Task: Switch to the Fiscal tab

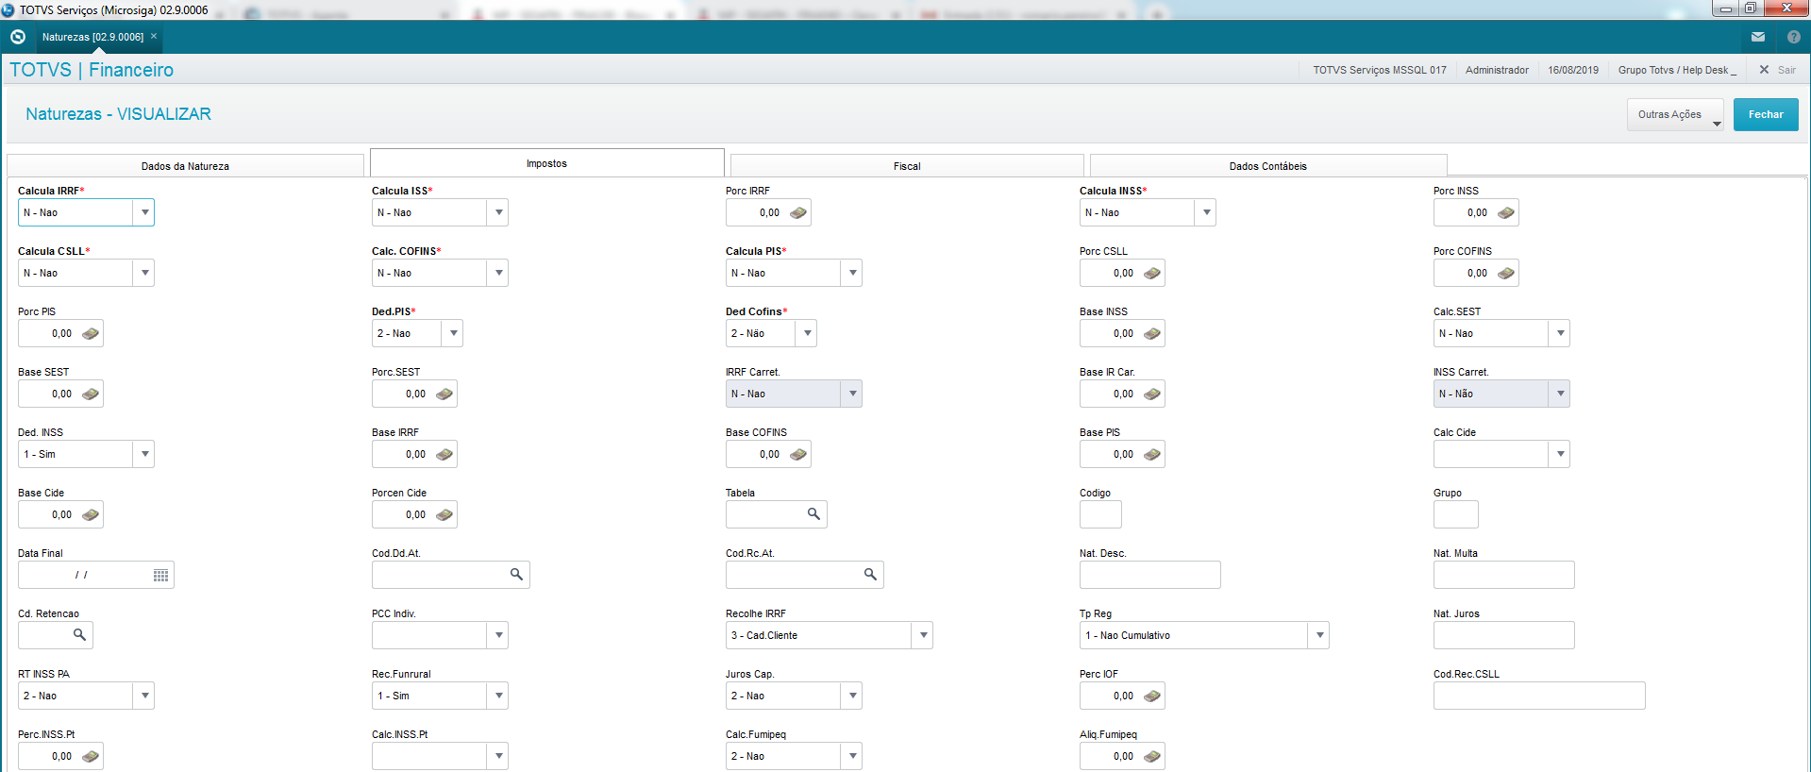Action: (907, 166)
